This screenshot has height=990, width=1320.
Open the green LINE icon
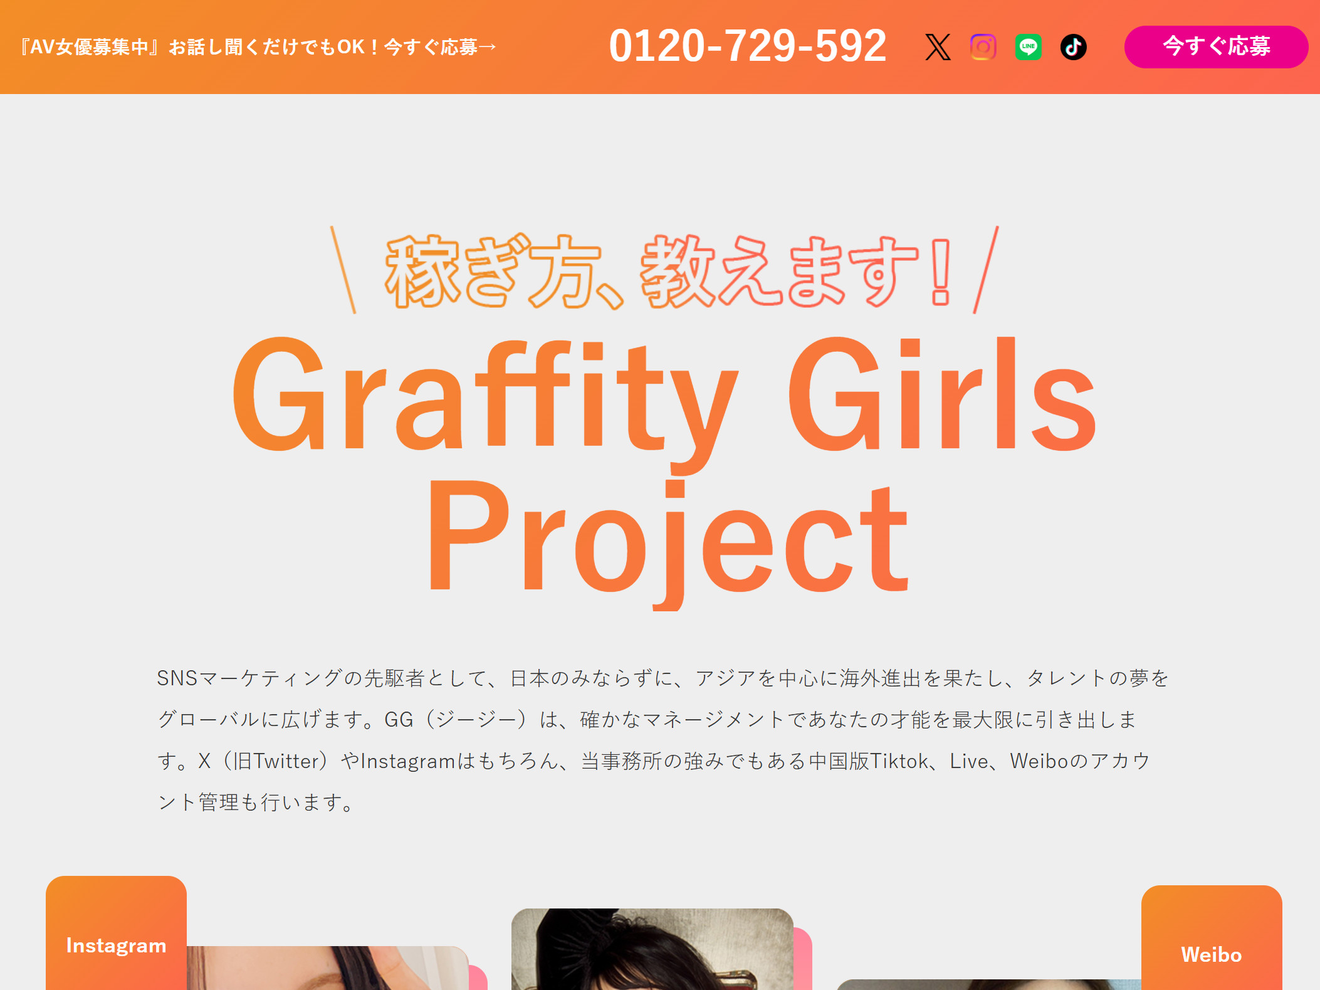[x=1028, y=47]
